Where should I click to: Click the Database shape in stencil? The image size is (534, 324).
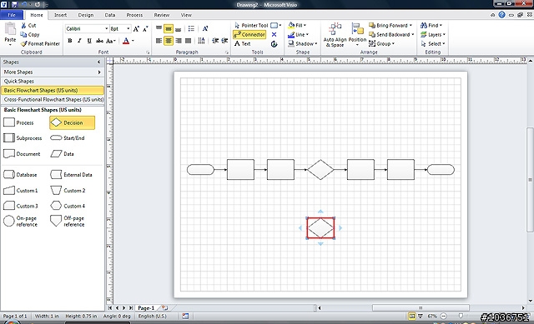click(20, 175)
